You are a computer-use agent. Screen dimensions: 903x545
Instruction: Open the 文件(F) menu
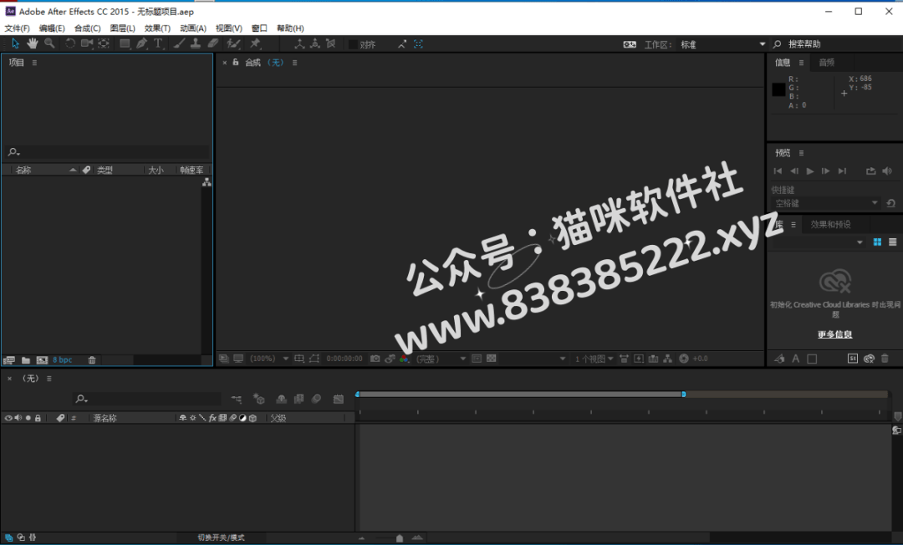(17, 28)
